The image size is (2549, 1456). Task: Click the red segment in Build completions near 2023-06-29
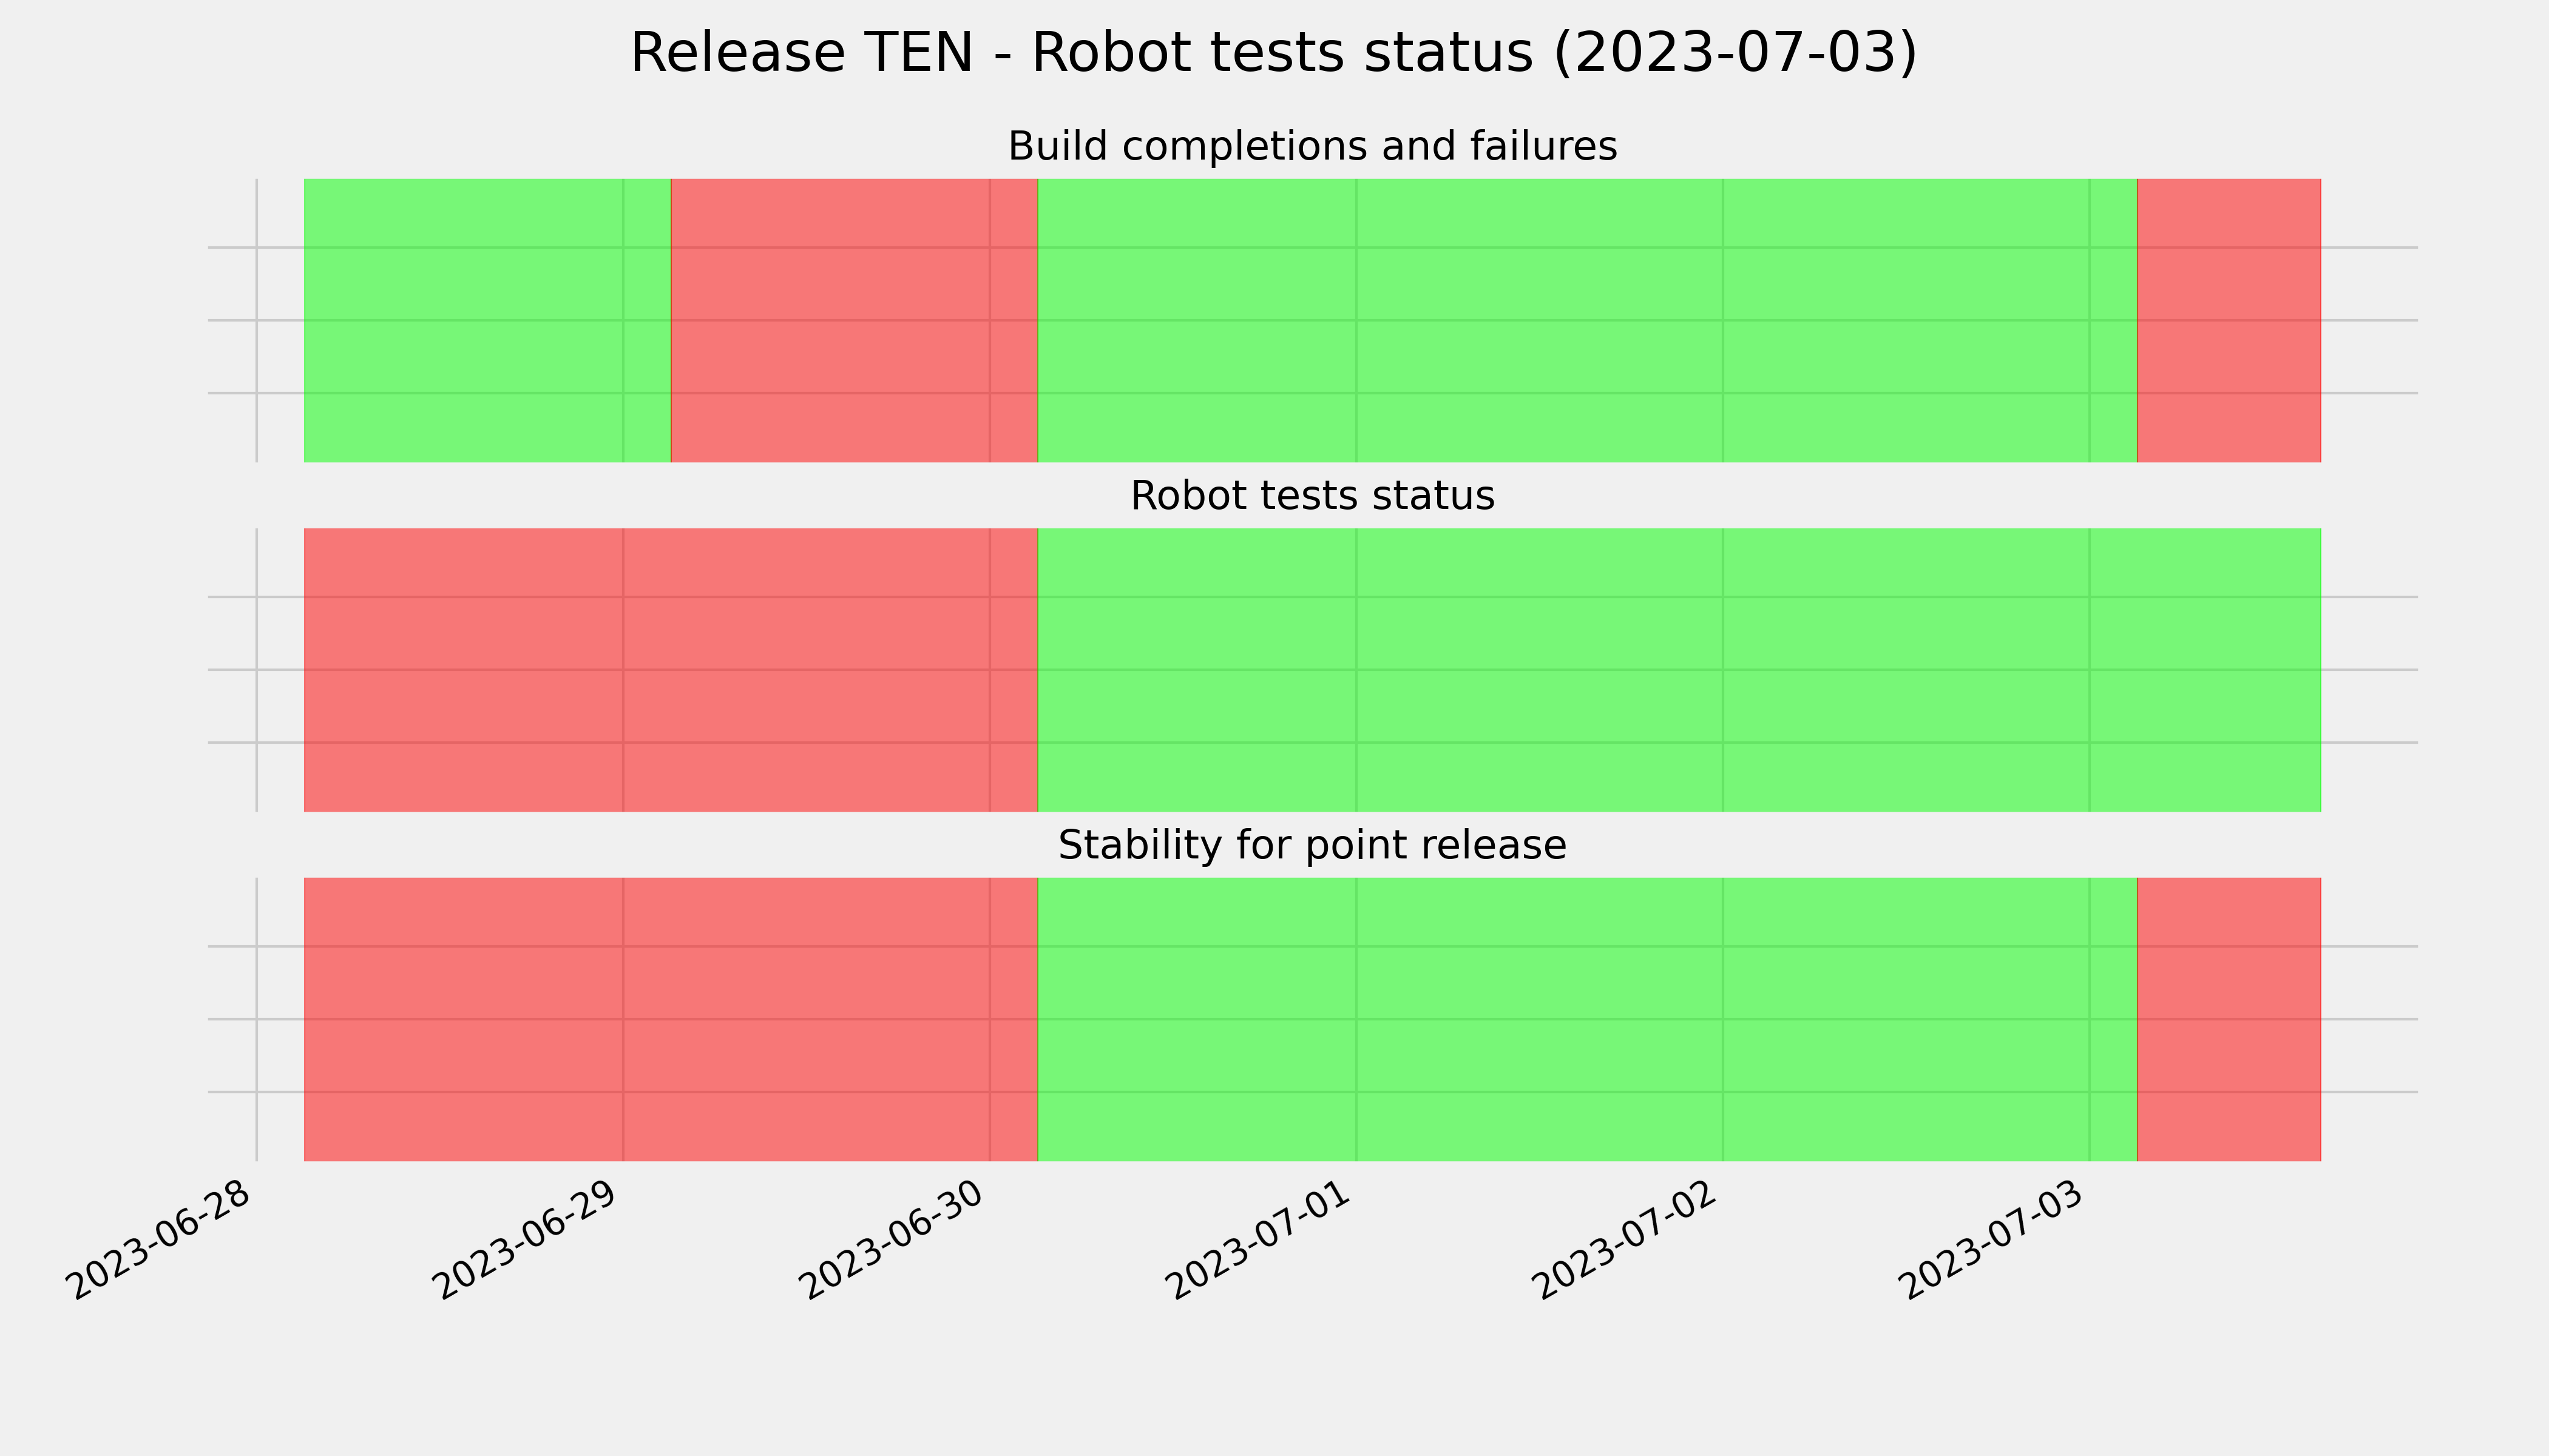855,320
